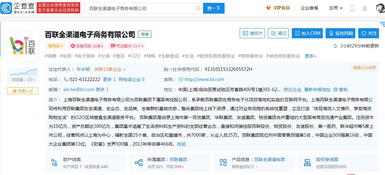Expand the 曾用名 dropdown tag

pyautogui.click(x=55, y=46)
